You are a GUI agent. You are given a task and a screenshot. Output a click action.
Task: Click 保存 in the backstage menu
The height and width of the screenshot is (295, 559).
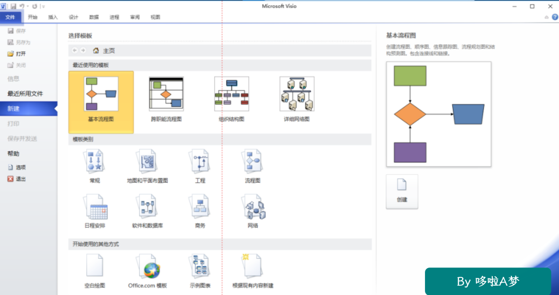17,31
